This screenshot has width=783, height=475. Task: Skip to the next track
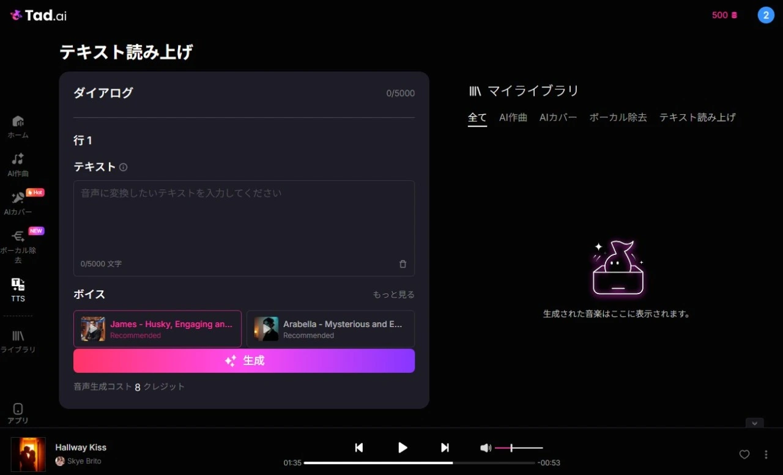pyautogui.click(x=445, y=447)
